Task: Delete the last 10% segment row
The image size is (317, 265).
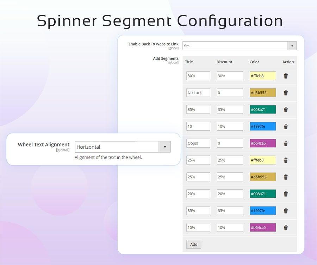Action: [286, 228]
